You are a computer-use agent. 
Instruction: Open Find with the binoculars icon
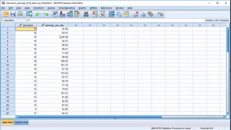pyautogui.click(x=86, y=14)
